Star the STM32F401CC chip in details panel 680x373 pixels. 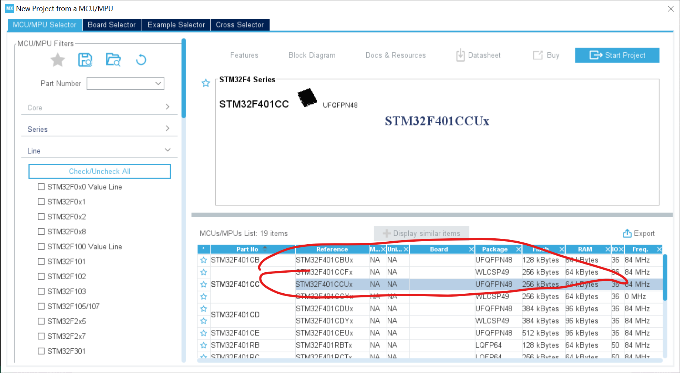point(206,83)
